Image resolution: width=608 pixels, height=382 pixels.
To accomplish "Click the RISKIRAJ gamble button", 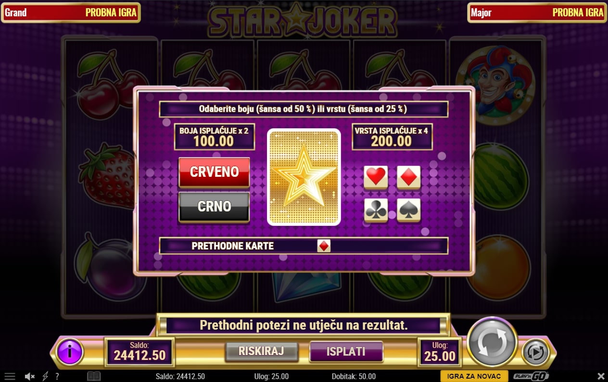I will tap(262, 351).
